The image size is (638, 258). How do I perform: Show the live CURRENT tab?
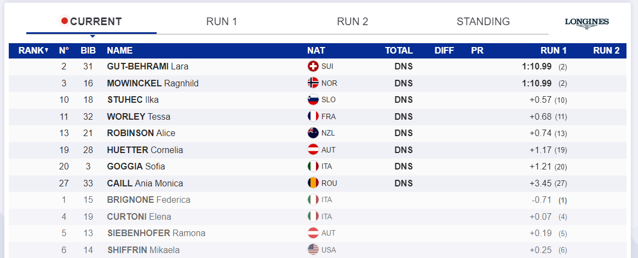pyautogui.click(x=91, y=22)
